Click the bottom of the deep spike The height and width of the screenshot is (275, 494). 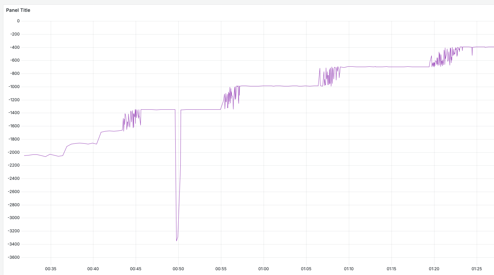click(x=177, y=240)
